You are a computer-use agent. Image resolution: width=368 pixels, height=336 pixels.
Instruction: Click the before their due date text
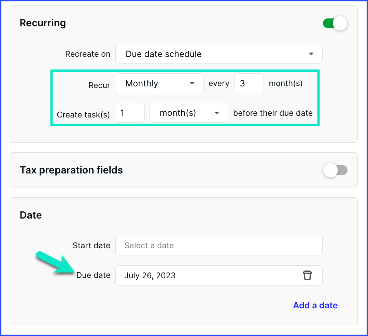point(273,113)
